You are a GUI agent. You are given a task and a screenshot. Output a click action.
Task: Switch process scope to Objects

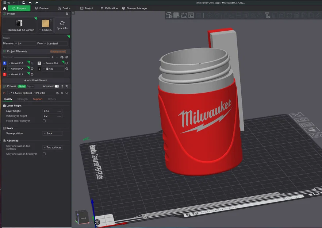(30, 86)
